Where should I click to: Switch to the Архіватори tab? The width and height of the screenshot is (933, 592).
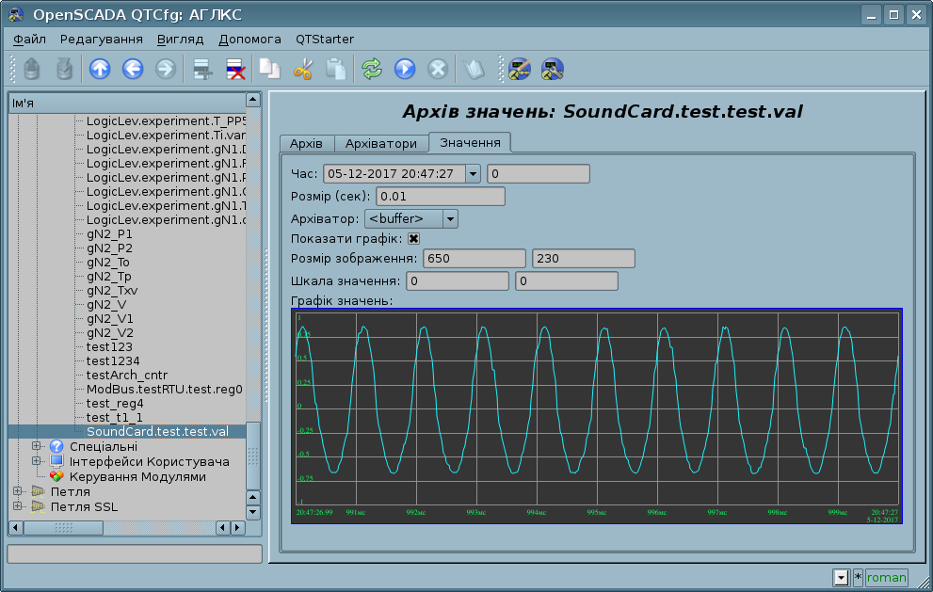click(x=380, y=144)
